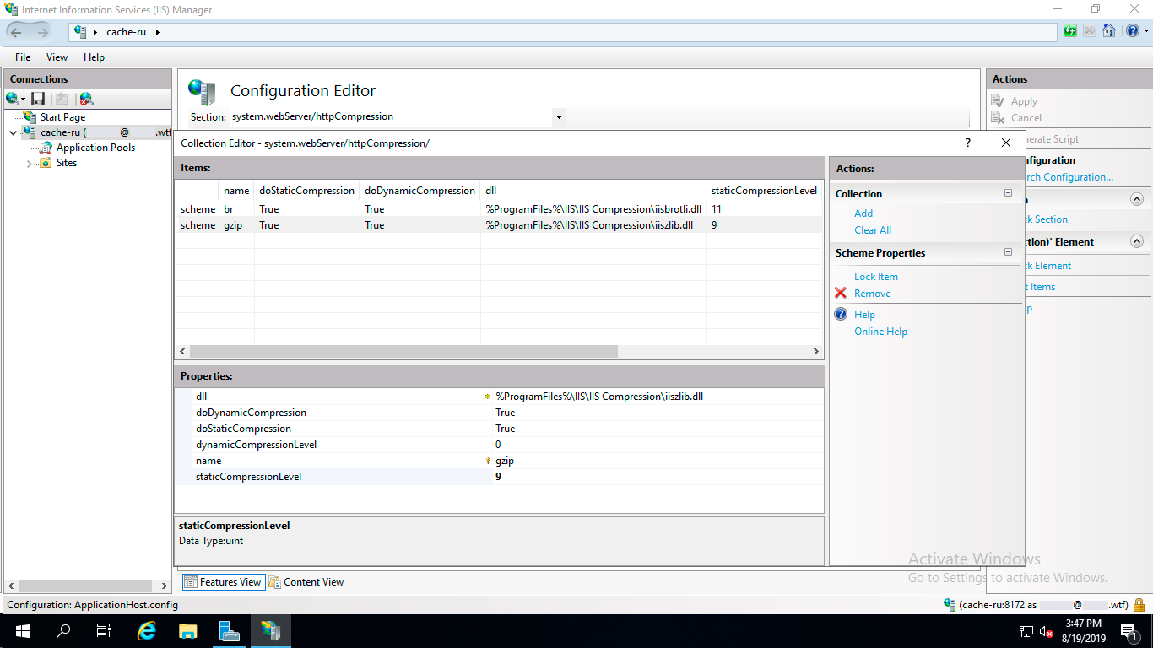Click the dll column header

coord(593,191)
